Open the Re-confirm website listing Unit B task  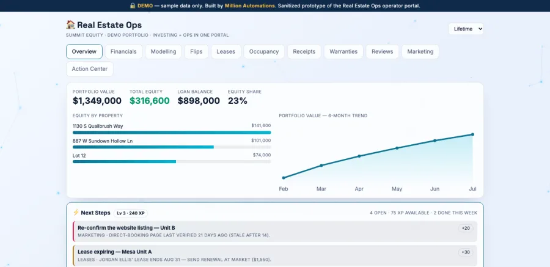[x=275, y=231]
